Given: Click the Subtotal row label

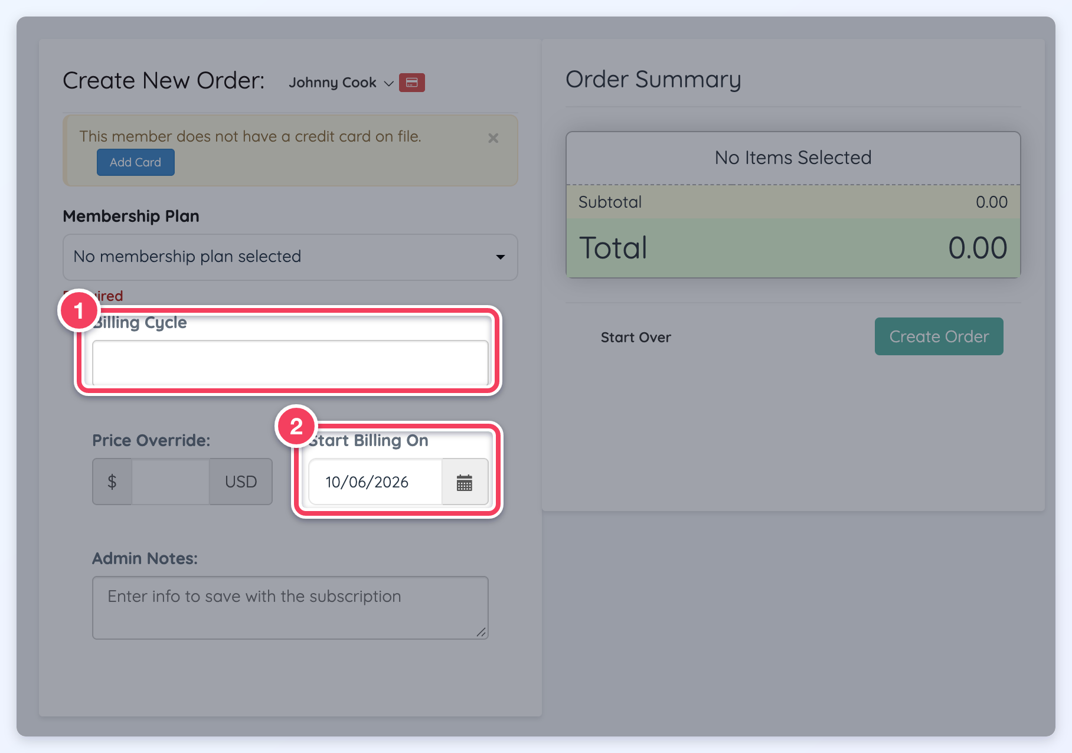Looking at the screenshot, I should (x=610, y=202).
